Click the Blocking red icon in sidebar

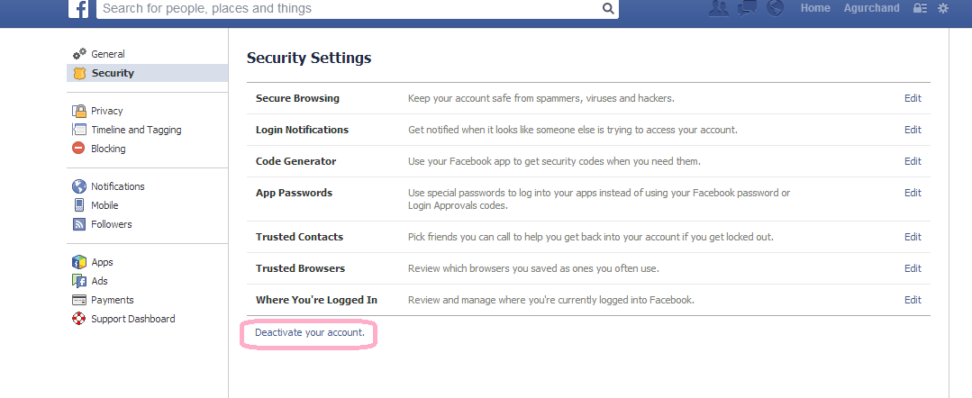click(x=79, y=149)
